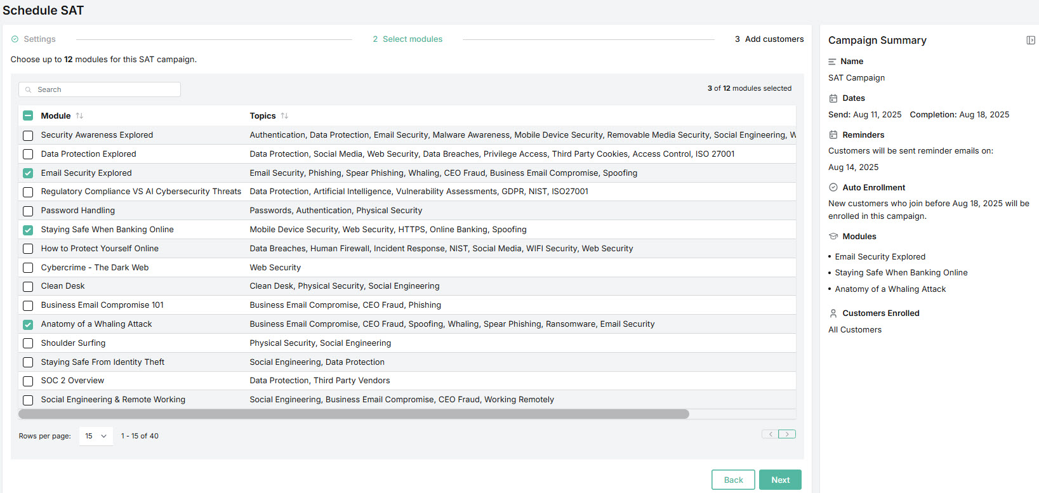Viewport: 1039px width, 493px height.
Task: Jump to Add customers step
Action: tap(774, 39)
